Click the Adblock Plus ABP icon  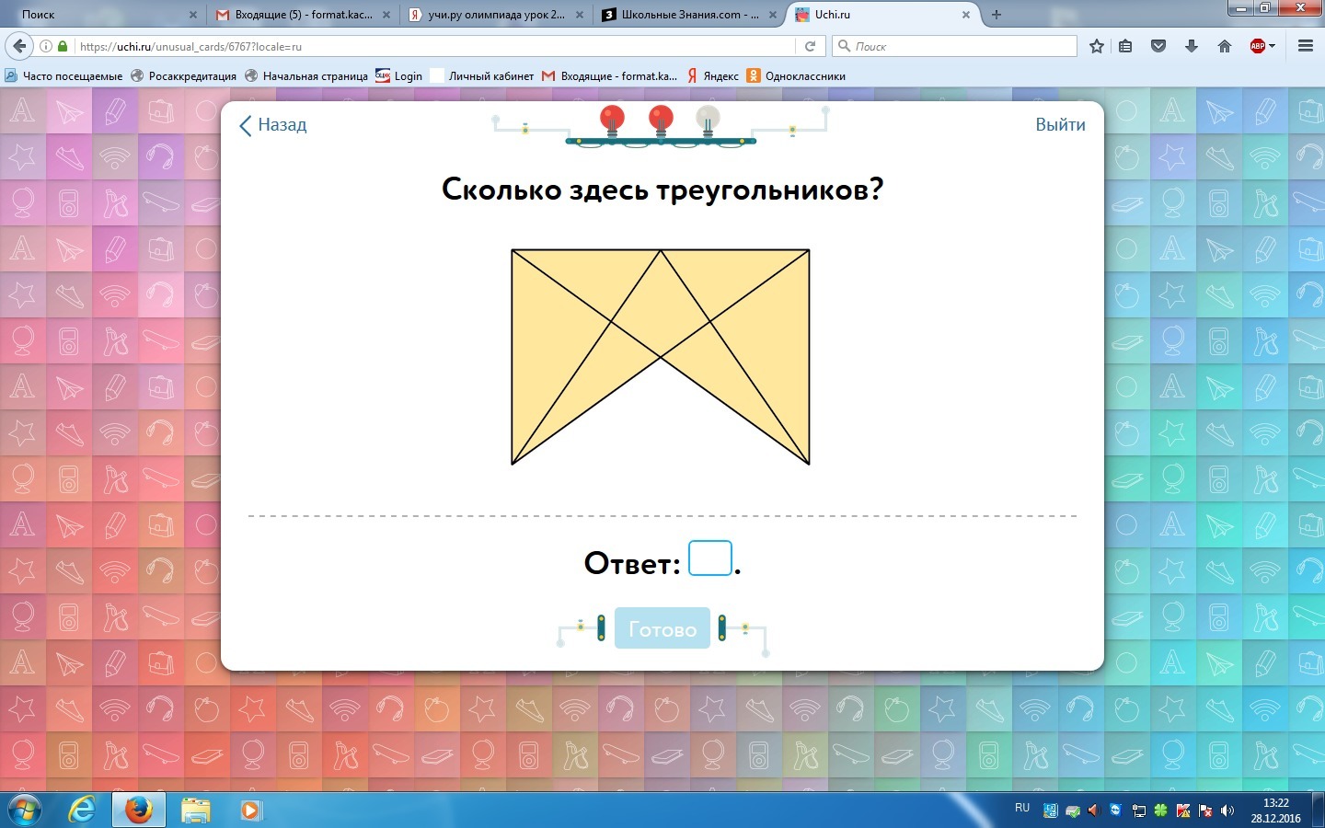[x=1257, y=46]
